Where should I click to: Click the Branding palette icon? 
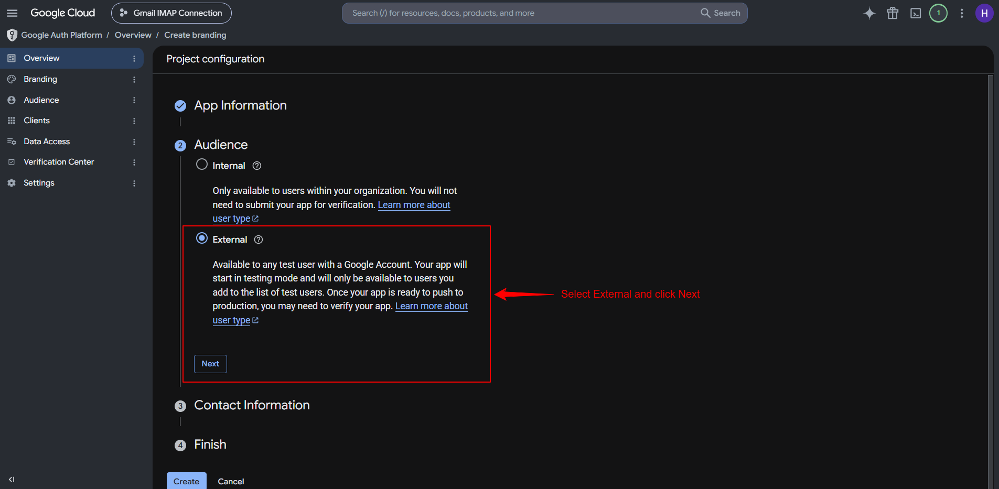12,79
